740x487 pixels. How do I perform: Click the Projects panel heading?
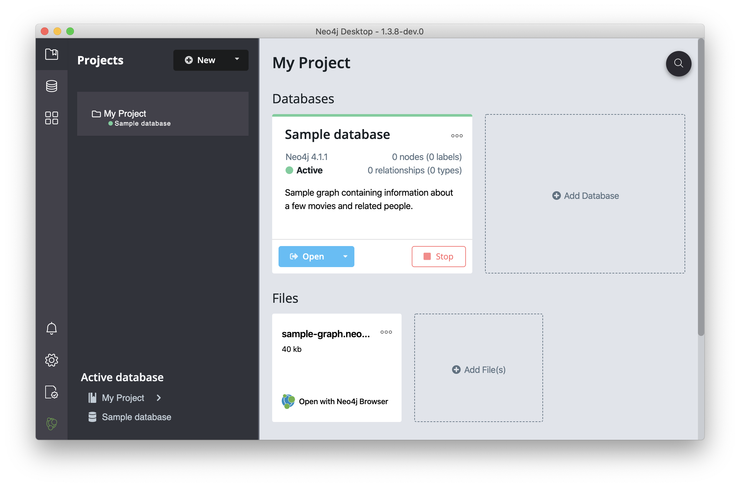click(100, 60)
